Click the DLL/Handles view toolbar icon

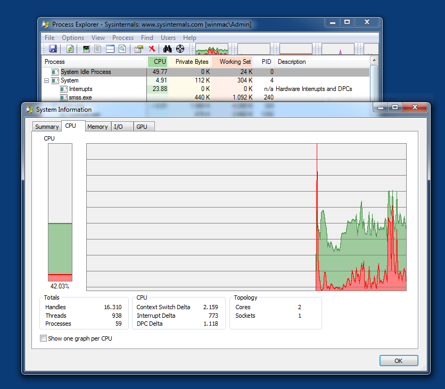tap(122, 49)
